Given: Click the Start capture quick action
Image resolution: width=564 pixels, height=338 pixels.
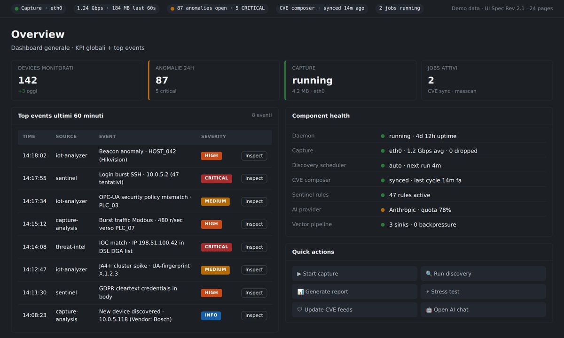Looking at the screenshot, I should [x=355, y=274].
